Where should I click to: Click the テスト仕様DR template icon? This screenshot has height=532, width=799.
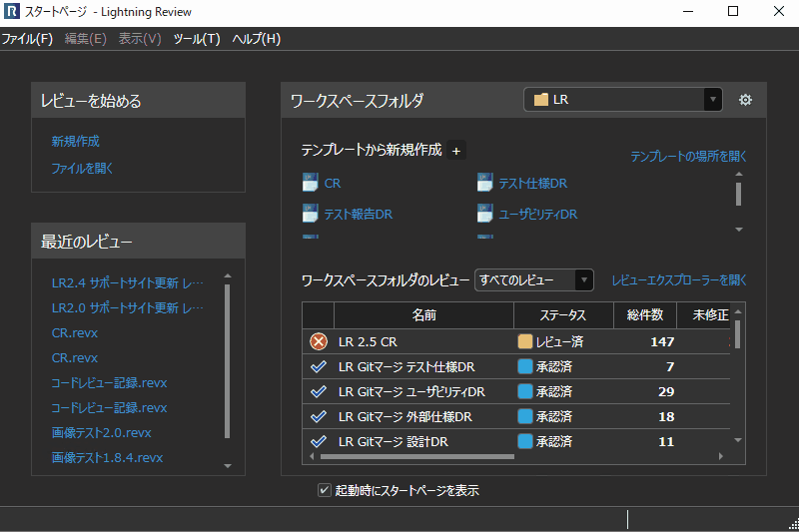pyautogui.click(x=484, y=183)
